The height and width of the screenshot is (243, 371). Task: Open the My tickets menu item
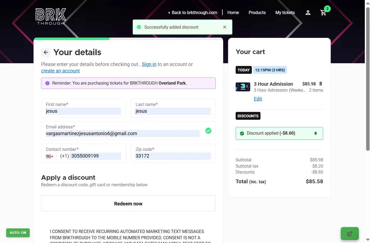click(285, 13)
